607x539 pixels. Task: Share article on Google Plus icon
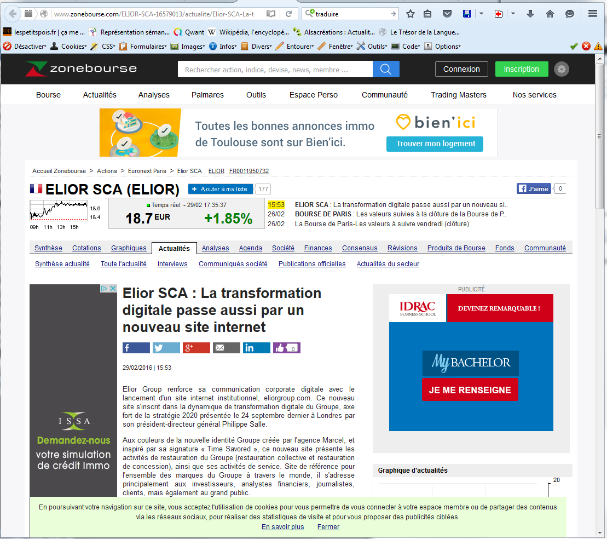[x=196, y=348]
